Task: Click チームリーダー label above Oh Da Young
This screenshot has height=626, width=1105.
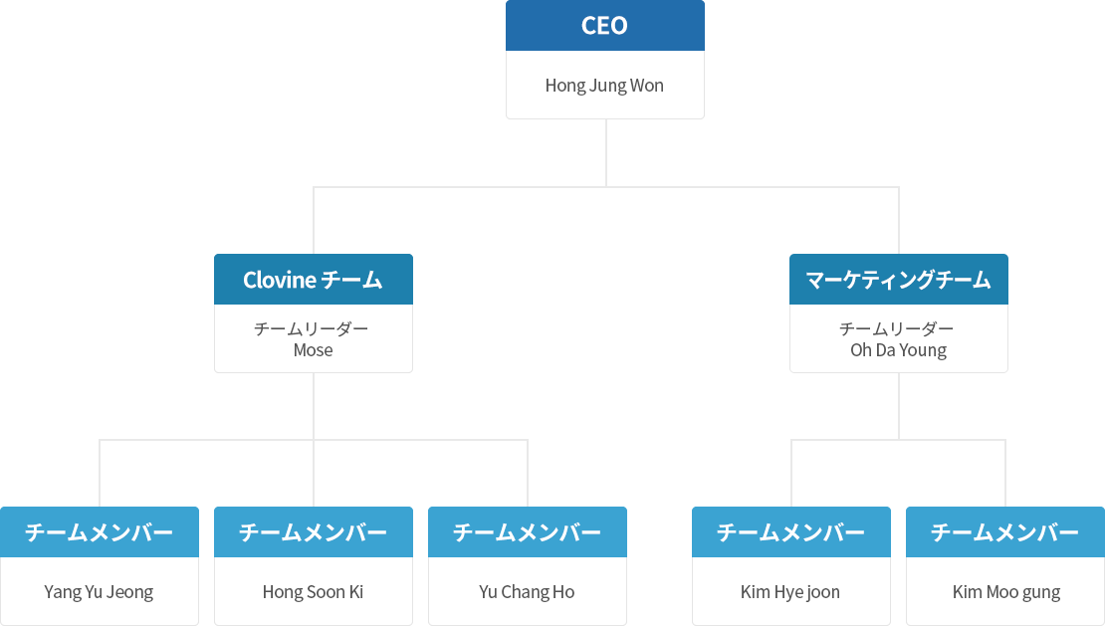Action: point(896,328)
